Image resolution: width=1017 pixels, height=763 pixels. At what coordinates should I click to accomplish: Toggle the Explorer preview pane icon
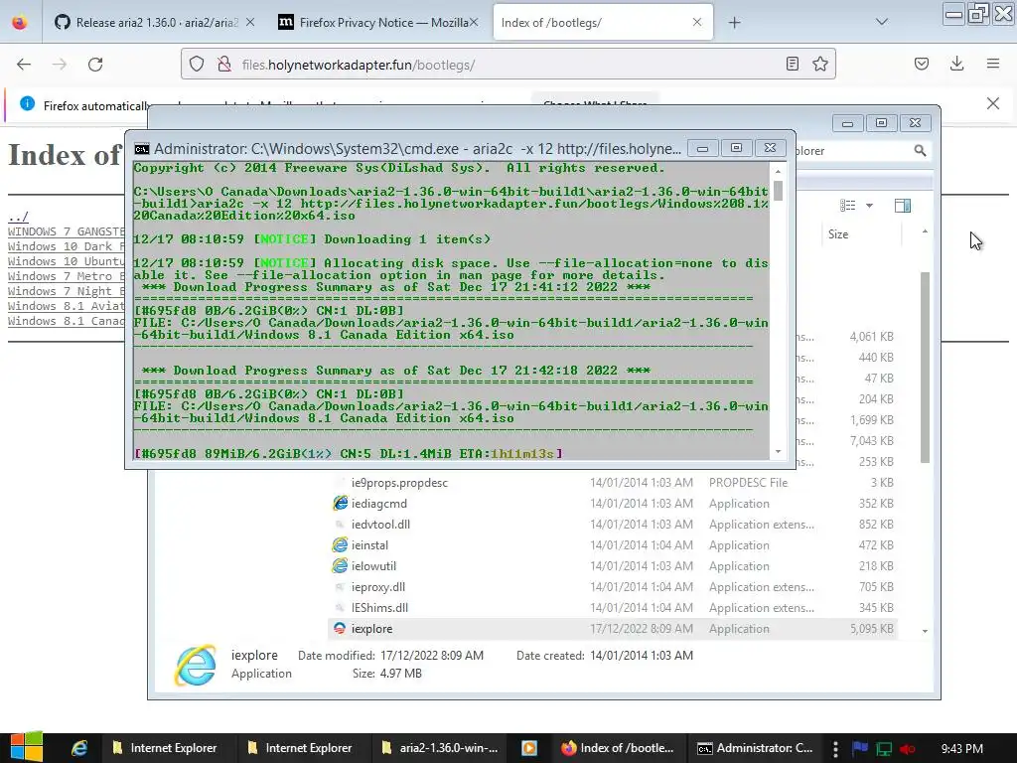[x=902, y=206]
